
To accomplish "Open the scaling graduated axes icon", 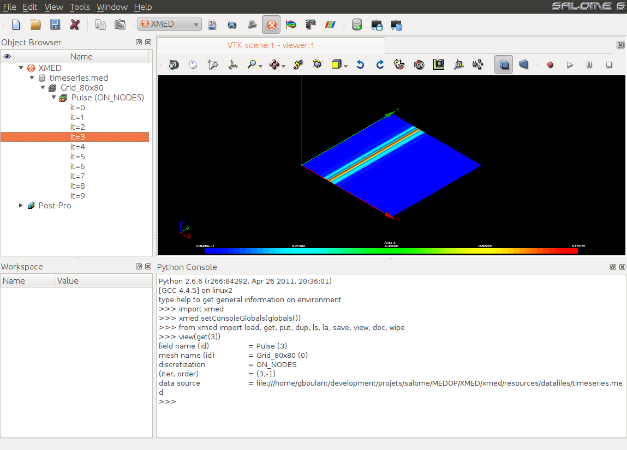I will (439, 64).
